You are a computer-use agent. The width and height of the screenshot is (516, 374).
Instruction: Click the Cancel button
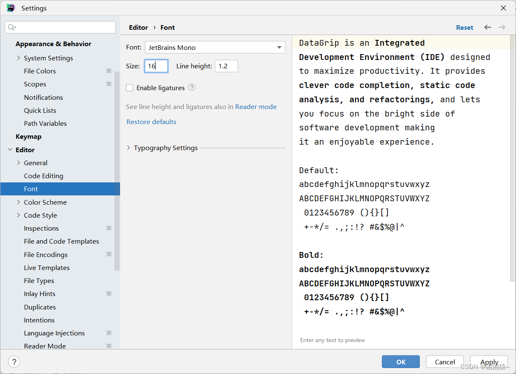pyautogui.click(x=445, y=362)
